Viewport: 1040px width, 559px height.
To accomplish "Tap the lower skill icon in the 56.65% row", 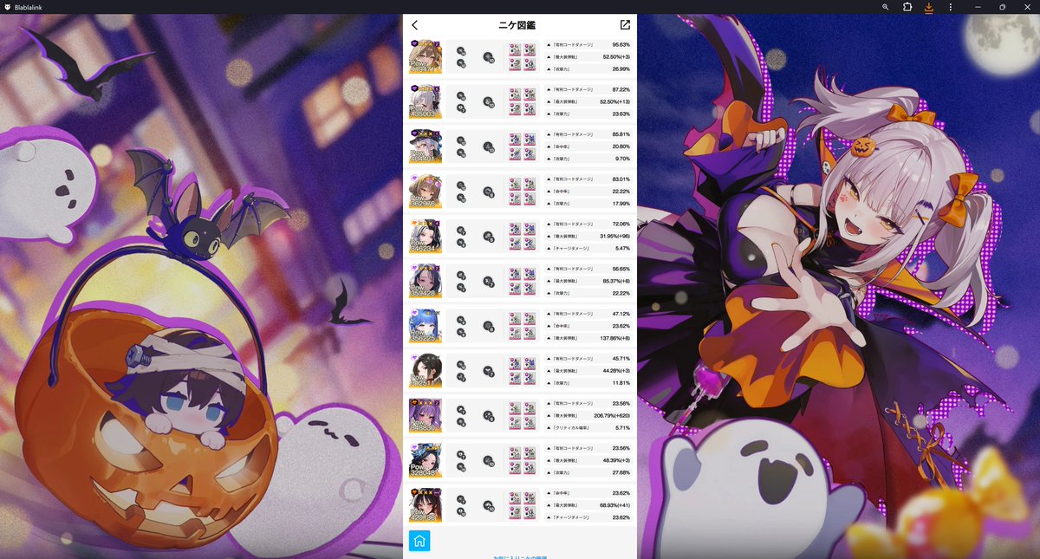I will point(461,288).
